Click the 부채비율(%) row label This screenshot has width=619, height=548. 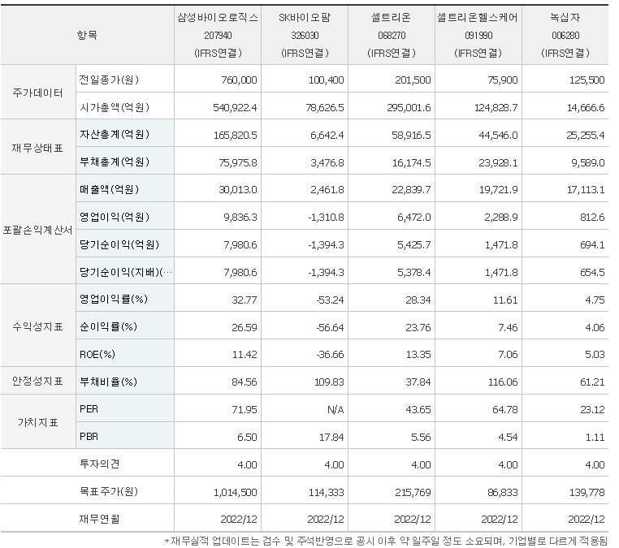(108, 382)
